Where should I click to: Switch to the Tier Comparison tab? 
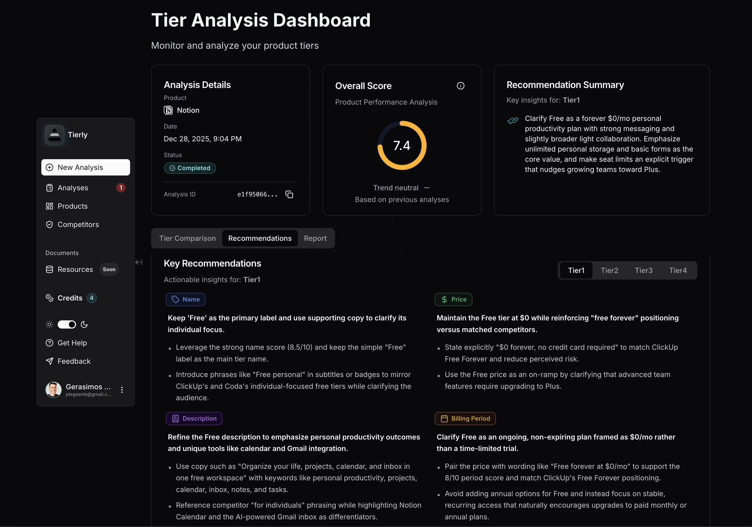pyautogui.click(x=187, y=238)
